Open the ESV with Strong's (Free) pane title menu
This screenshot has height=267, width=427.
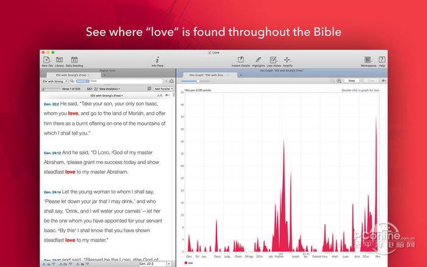(107, 96)
